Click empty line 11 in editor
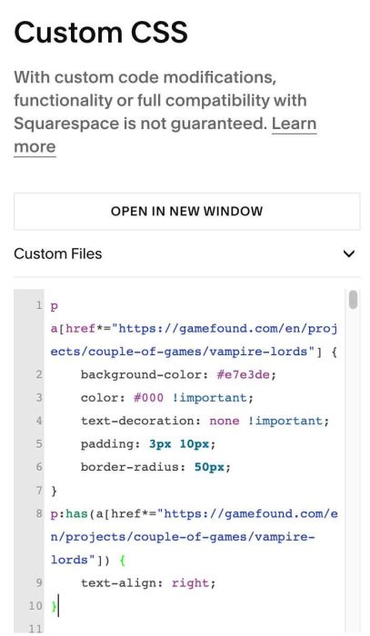The width and height of the screenshot is (370, 636). coord(195,629)
